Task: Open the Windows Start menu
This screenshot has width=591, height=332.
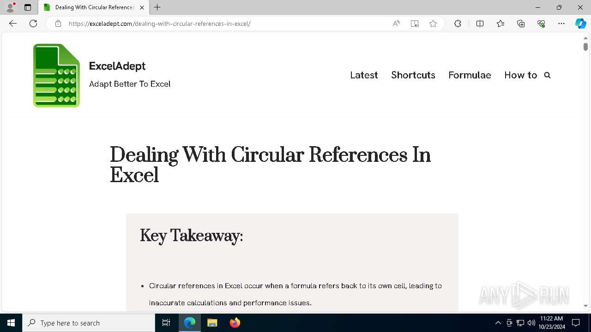Action: pyautogui.click(x=11, y=323)
